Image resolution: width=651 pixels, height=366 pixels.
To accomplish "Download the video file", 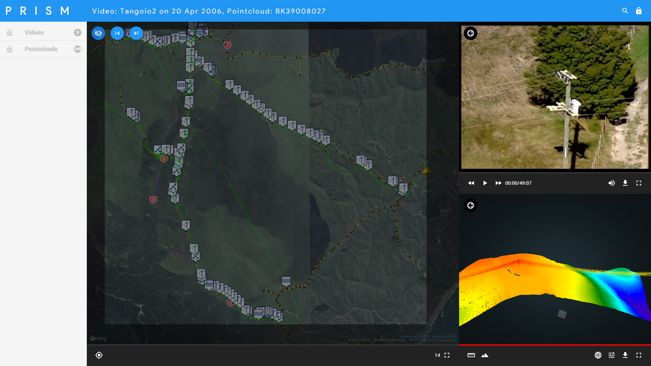I will [x=625, y=183].
